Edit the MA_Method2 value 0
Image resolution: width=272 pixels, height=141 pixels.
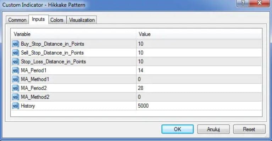(199, 97)
